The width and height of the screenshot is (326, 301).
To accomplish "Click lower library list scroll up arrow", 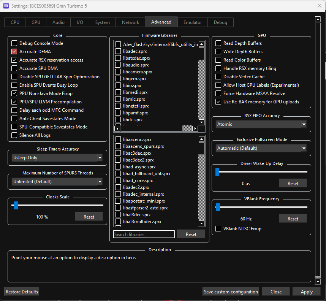I will [x=201, y=139].
